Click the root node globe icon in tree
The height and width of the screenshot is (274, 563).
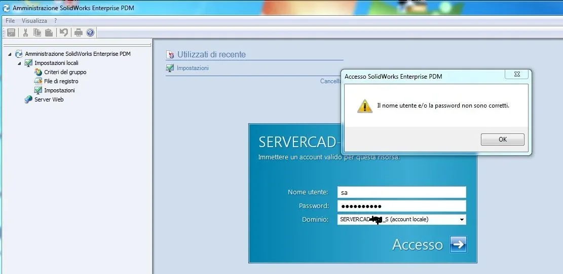click(19, 54)
